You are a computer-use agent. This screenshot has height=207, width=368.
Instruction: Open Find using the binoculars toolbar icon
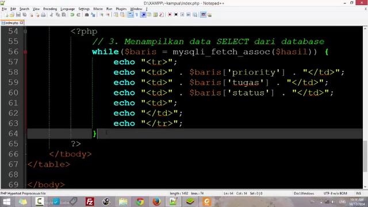87,15
